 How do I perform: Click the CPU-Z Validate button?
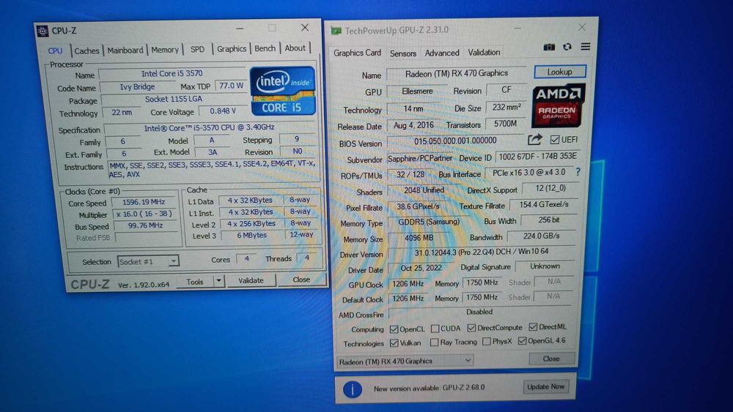coord(251,280)
